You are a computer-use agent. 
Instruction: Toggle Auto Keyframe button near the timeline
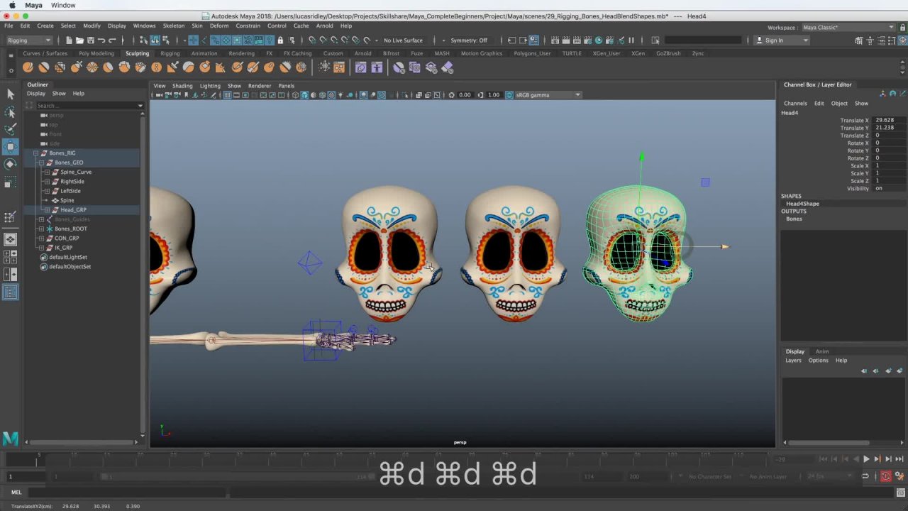pos(886,476)
